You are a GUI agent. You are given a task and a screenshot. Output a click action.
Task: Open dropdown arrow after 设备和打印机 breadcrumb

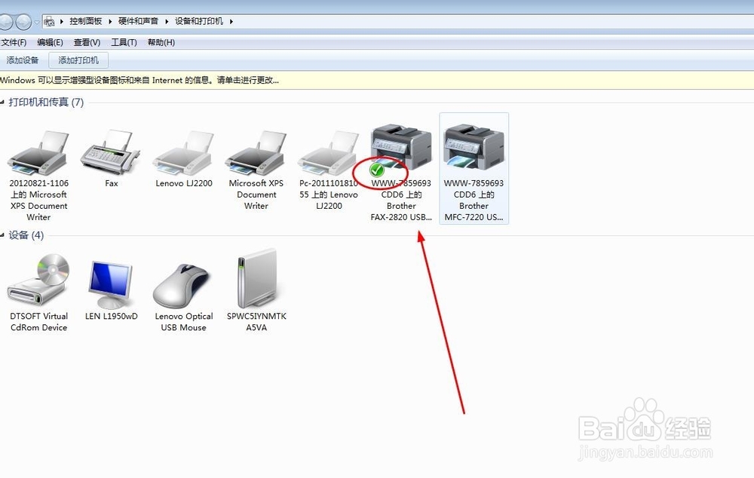coord(231,21)
